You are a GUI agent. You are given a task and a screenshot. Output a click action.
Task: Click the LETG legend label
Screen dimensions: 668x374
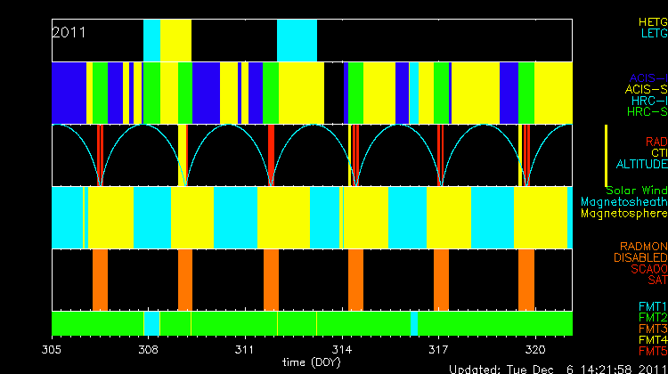pyautogui.click(x=653, y=34)
